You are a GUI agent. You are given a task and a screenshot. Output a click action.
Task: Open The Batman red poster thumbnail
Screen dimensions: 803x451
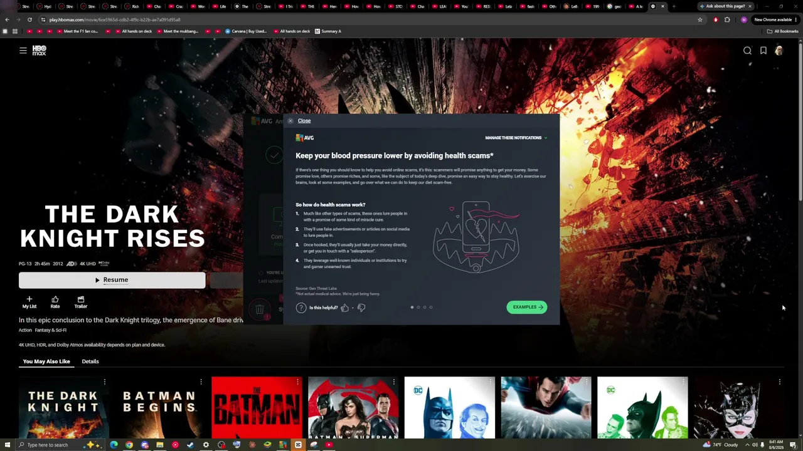pos(257,408)
